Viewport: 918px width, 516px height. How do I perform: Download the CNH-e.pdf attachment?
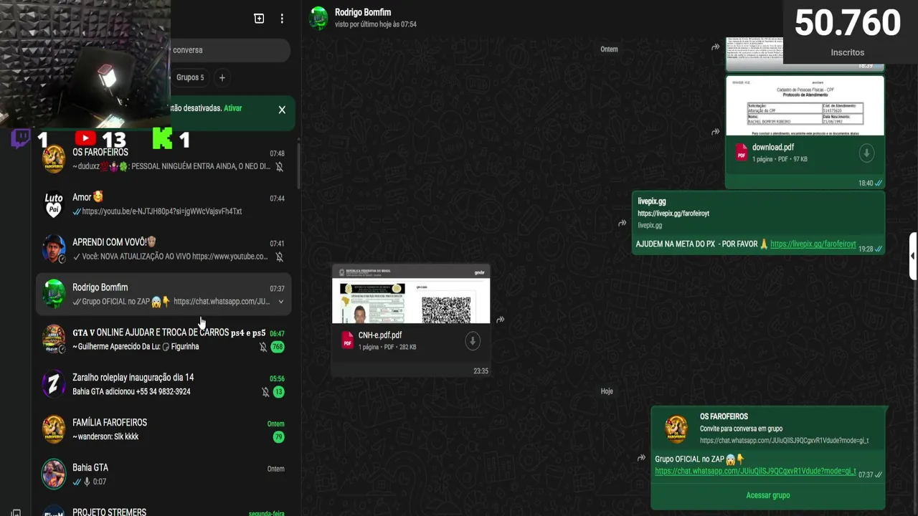click(x=472, y=341)
